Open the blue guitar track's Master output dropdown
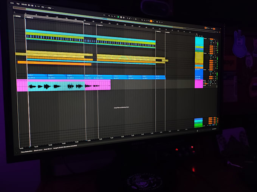This screenshot has width=257, height=192. pos(206,70)
